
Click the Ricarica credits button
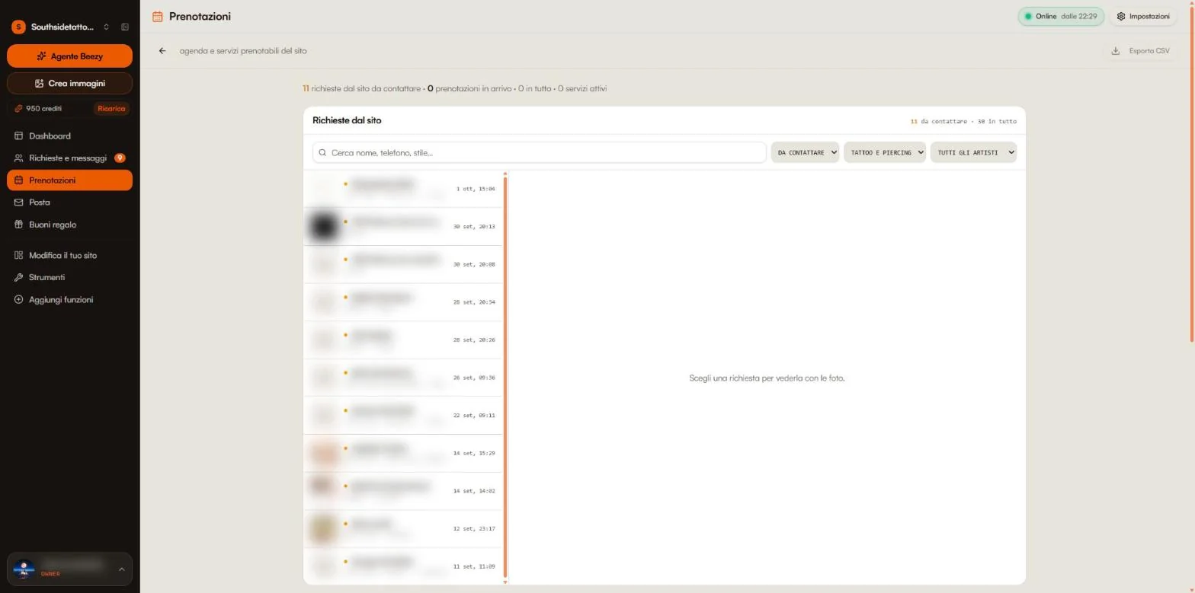[x=111, y=109]
